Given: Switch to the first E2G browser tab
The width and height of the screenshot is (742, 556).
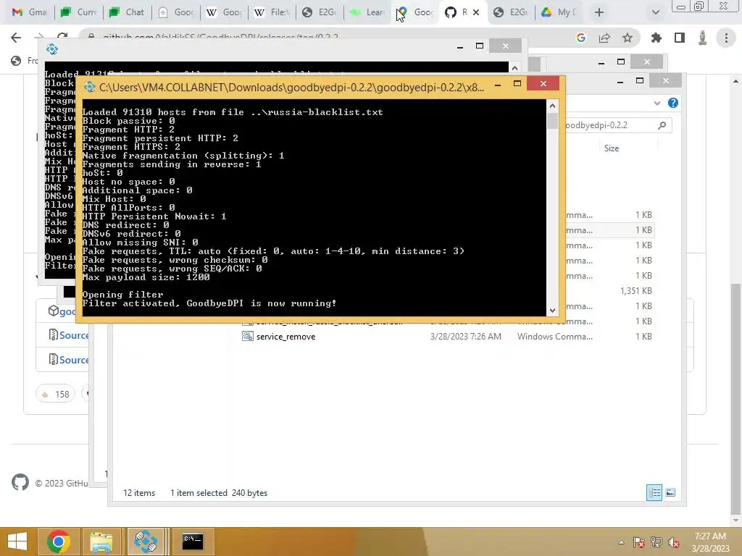Looking at the screenshot, I should tap(320, 12).
